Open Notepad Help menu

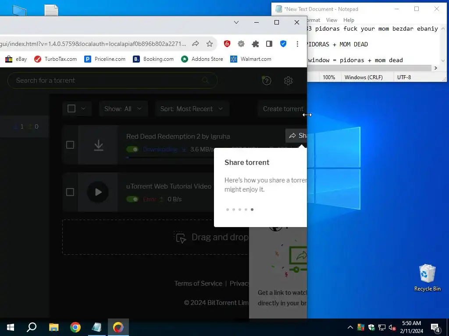pyautogui.click(x=349, y=20)
